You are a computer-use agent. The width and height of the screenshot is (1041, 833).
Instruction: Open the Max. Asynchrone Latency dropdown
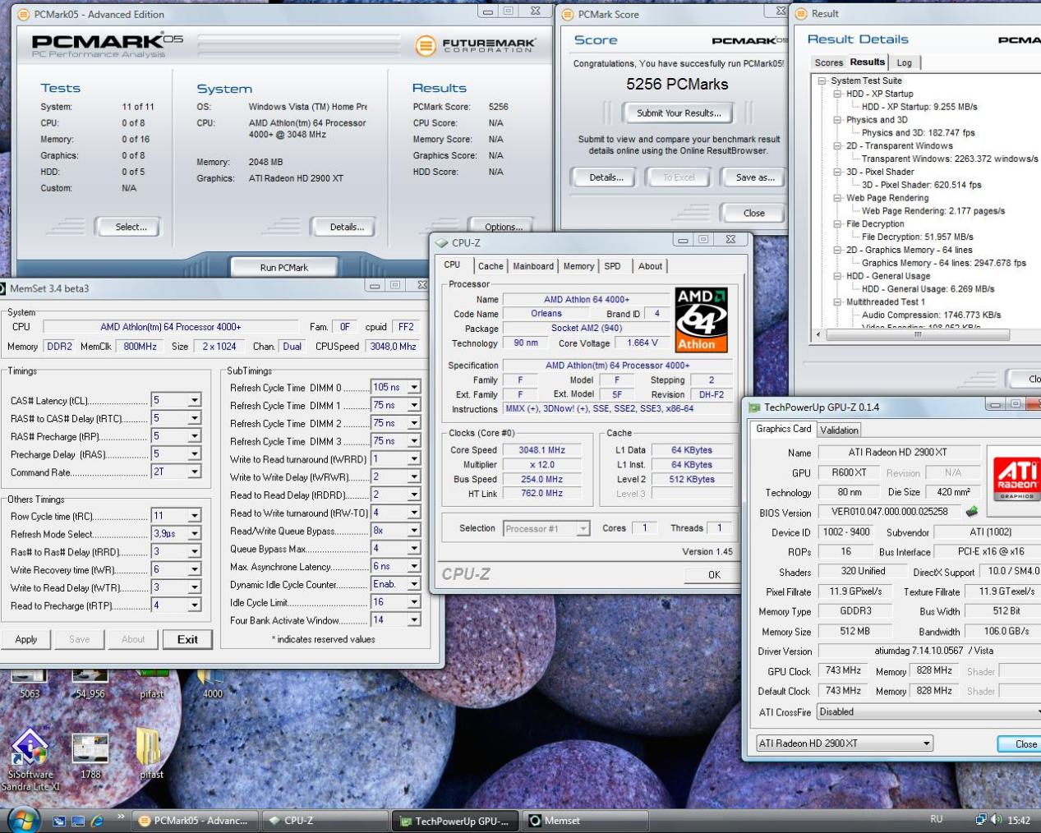[x=414, y=567]
